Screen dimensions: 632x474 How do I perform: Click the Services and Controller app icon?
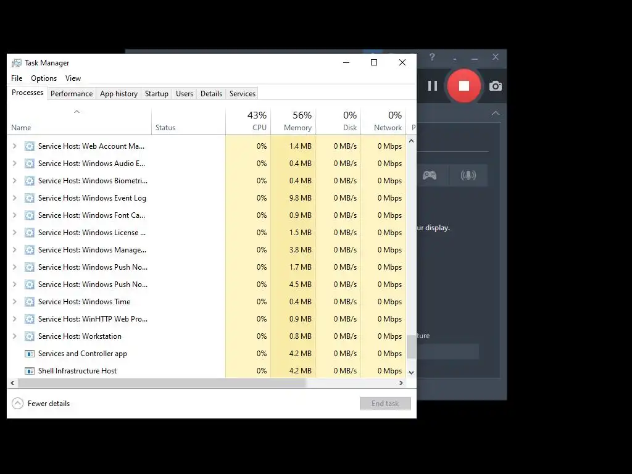click(30, 354)
